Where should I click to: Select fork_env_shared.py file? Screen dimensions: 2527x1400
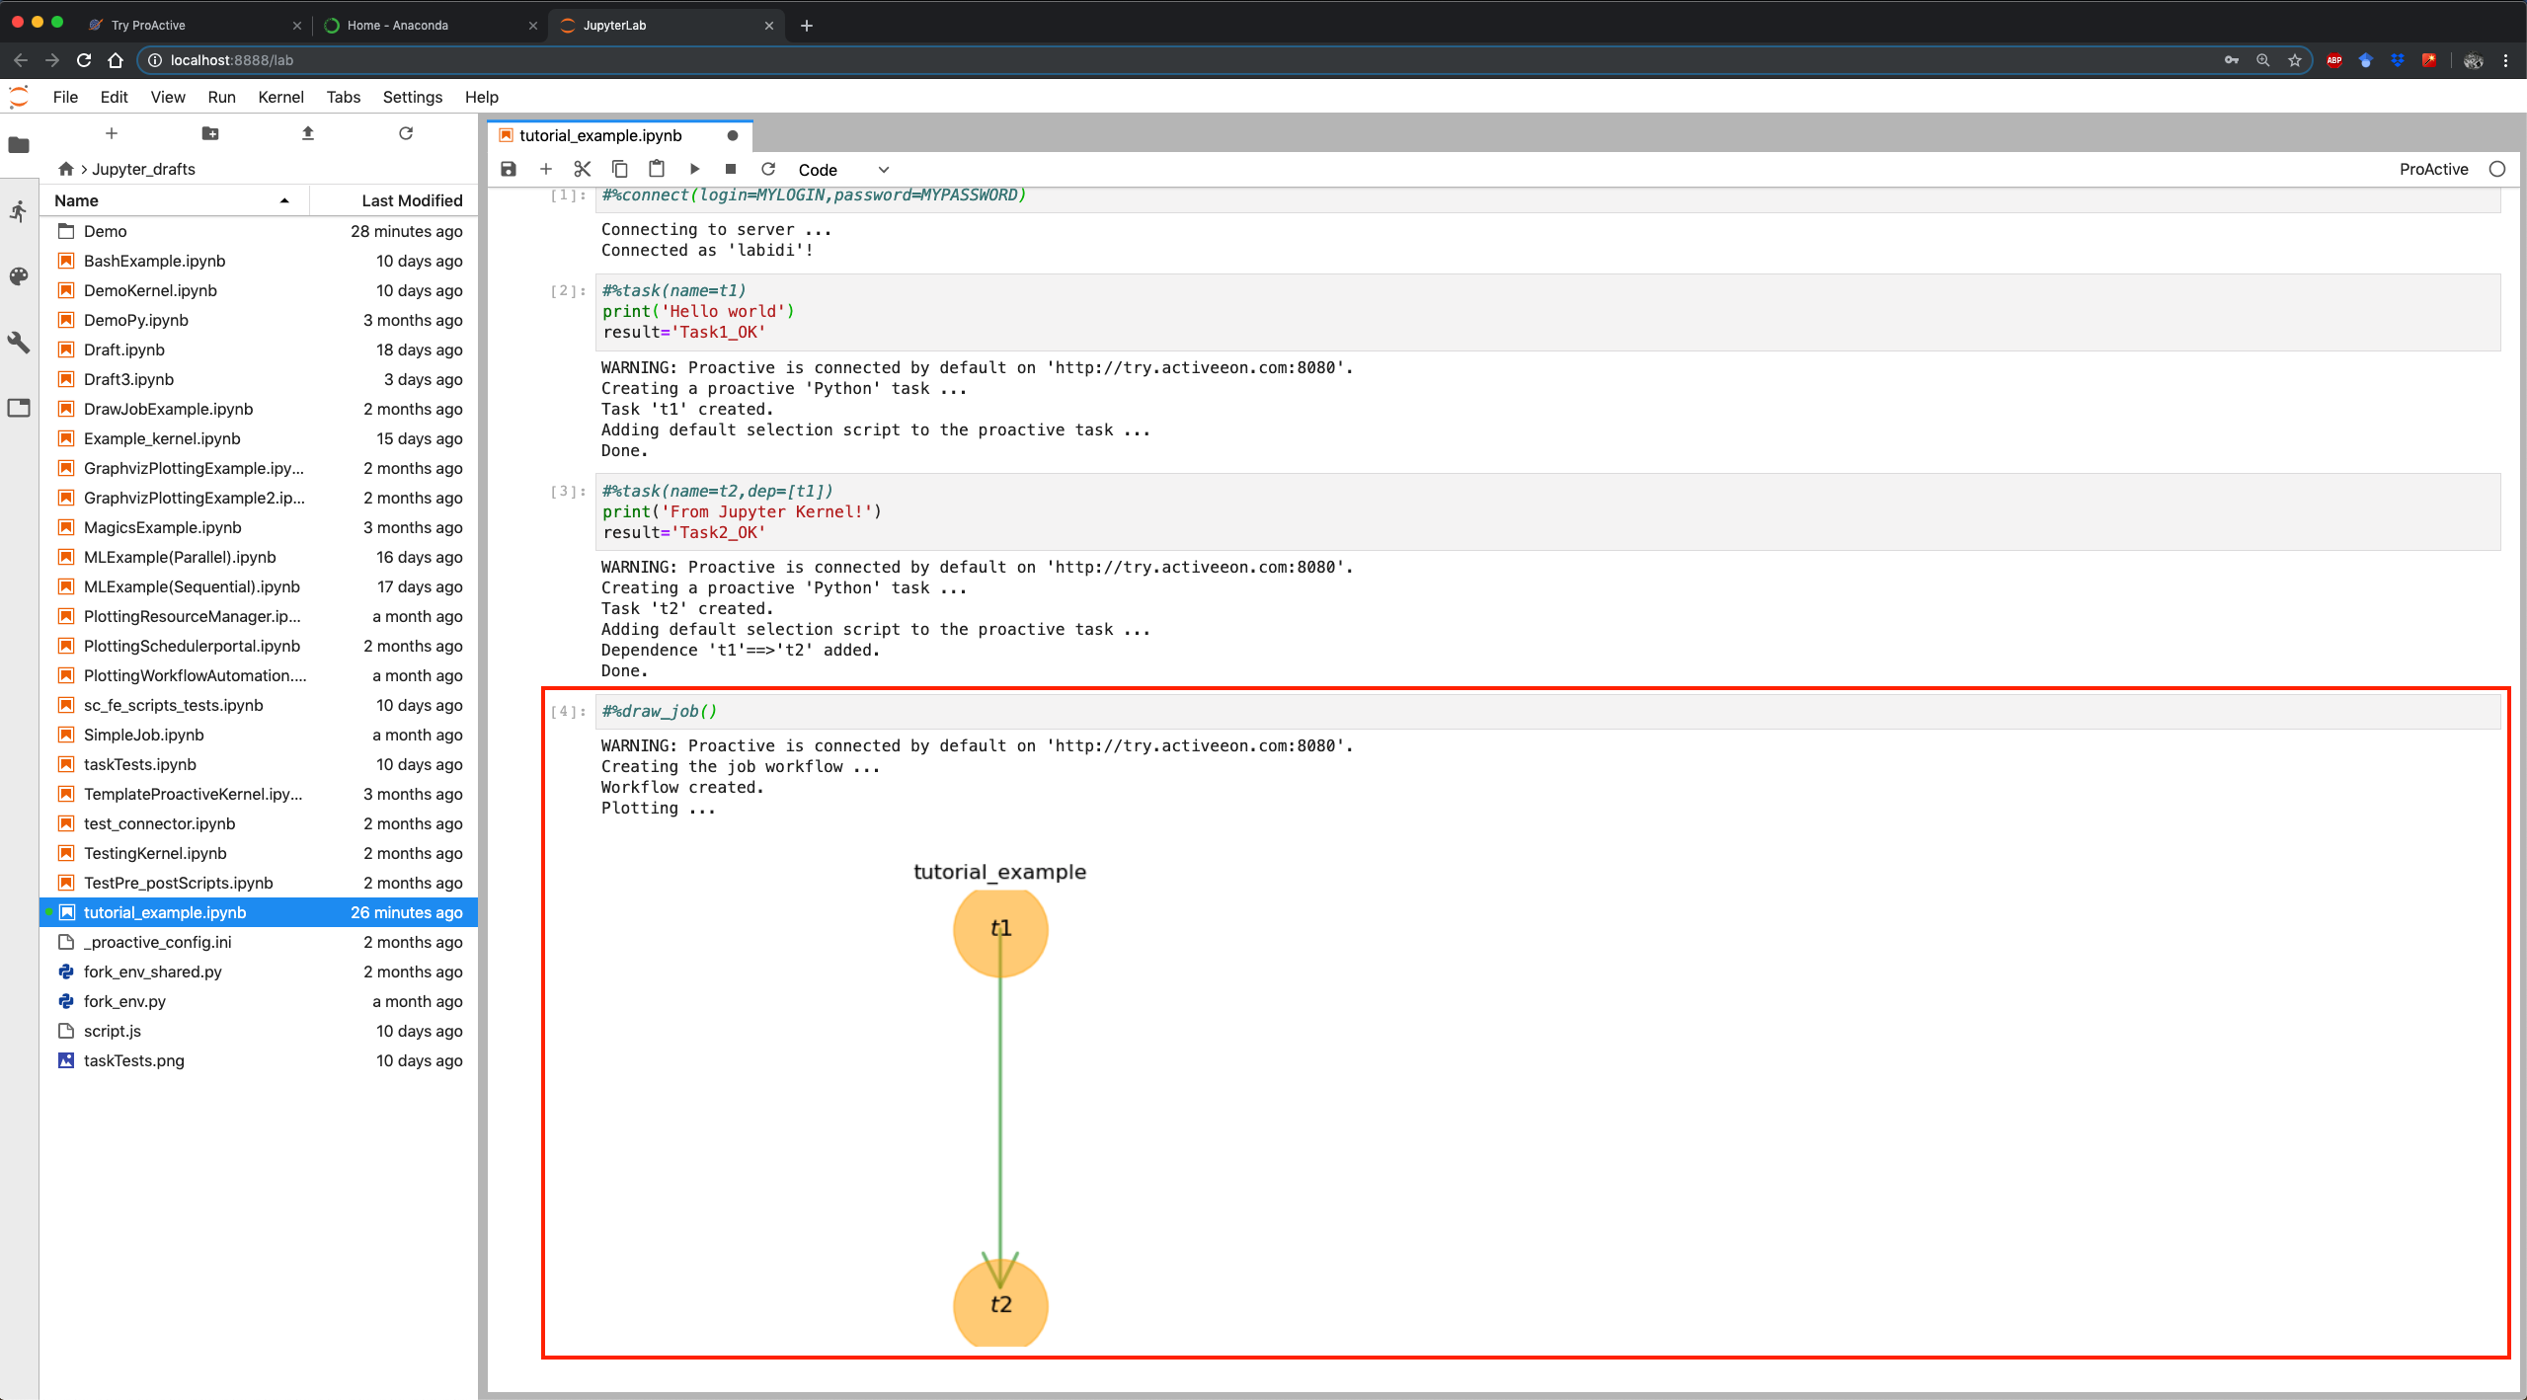point(259,972)
